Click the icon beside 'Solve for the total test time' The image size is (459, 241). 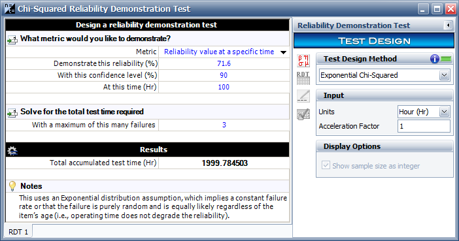12,112
